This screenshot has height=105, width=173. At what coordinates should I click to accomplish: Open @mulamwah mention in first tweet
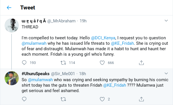[x=34, y=43]
